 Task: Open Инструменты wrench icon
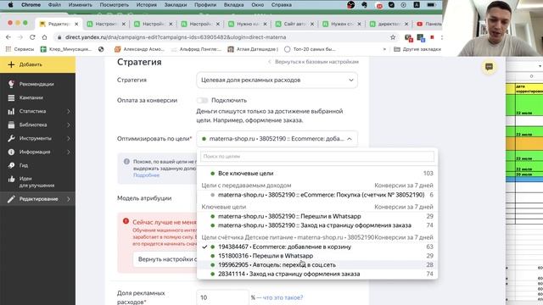point(11,138)
